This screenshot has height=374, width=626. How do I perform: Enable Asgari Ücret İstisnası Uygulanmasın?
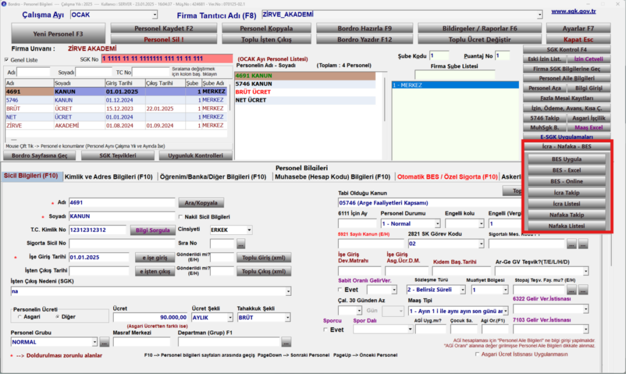coord(477,354)
